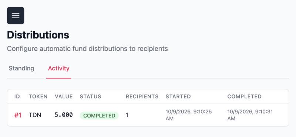Click the Configure automatic fund distributions subtitle
296x137 pixels.
pos(87,49)
